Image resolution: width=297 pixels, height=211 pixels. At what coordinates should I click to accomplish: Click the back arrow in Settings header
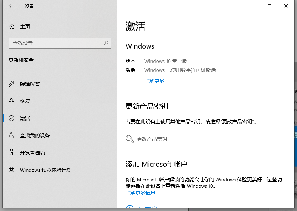[11, 6]
